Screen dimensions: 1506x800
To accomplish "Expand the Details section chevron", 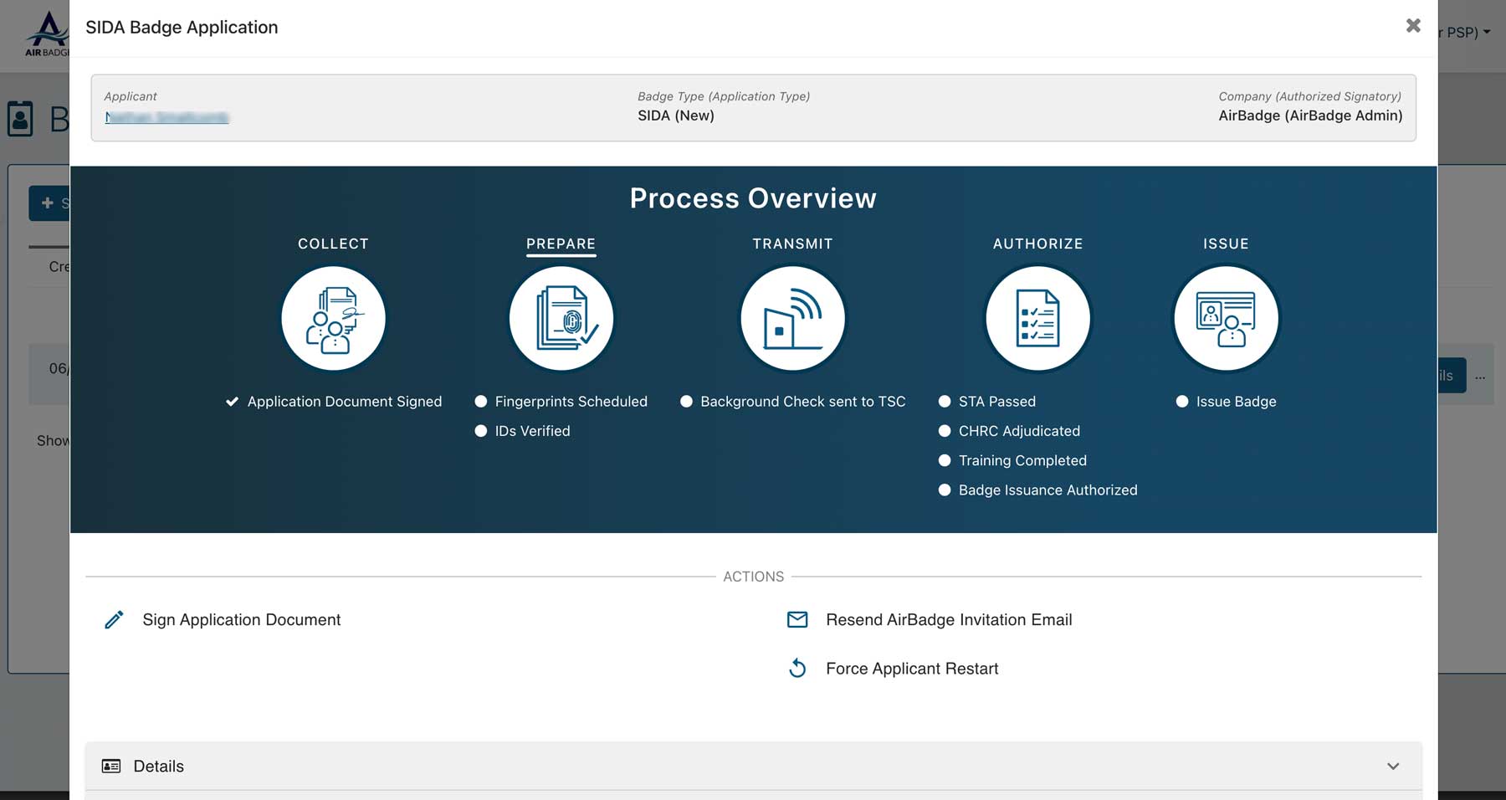I will [1393, 767].
